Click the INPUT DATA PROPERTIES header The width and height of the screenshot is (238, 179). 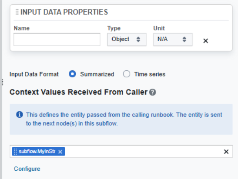click(x=64, y=12)
